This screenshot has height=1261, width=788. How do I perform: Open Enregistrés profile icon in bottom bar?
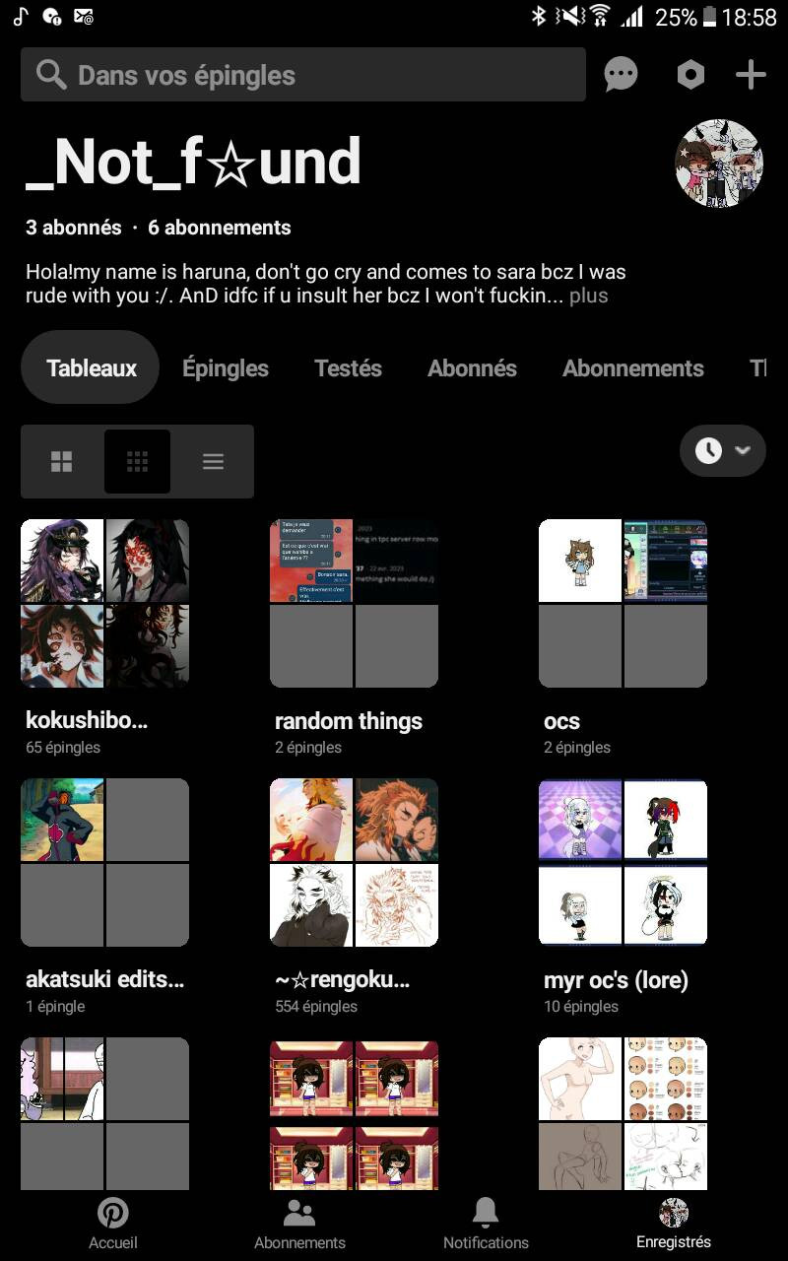click(674, 1213)
